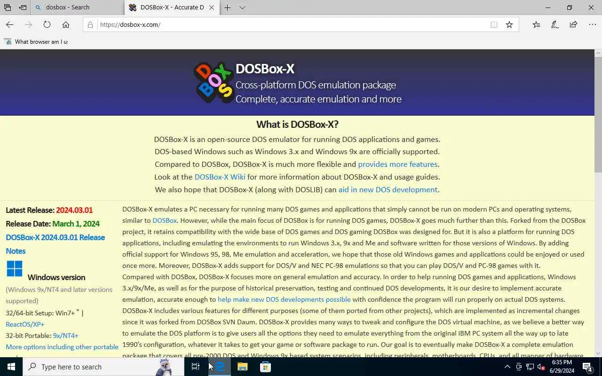Open the Windows Start menu
Image resolution: width=602 pixels, height=376 pixels.
11,367
